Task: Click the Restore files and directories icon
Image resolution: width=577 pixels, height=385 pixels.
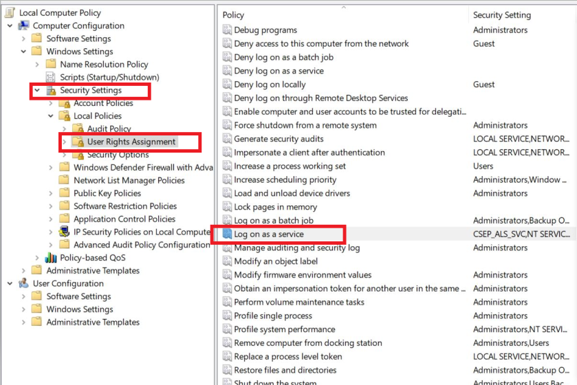Action: (227, 370)
